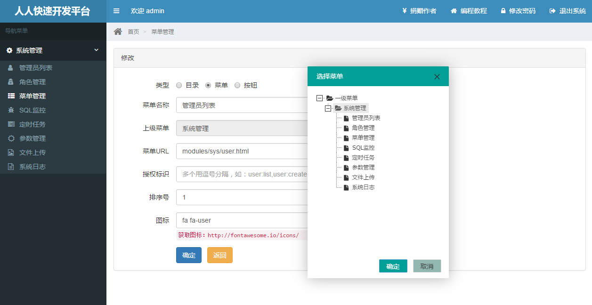592x305 pixels.
Task: Click the open folder icon of 一级菜单
Action: pos(330,98)
